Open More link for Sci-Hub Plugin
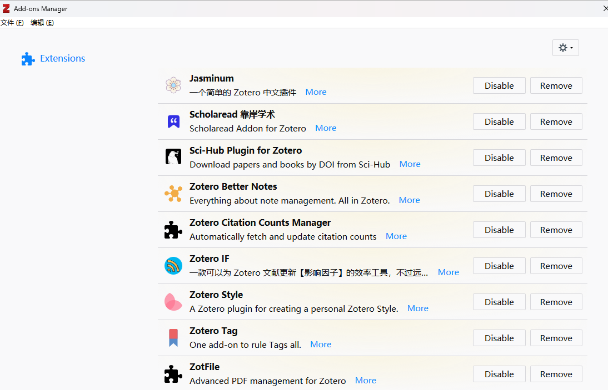 (x=410, y=164)
